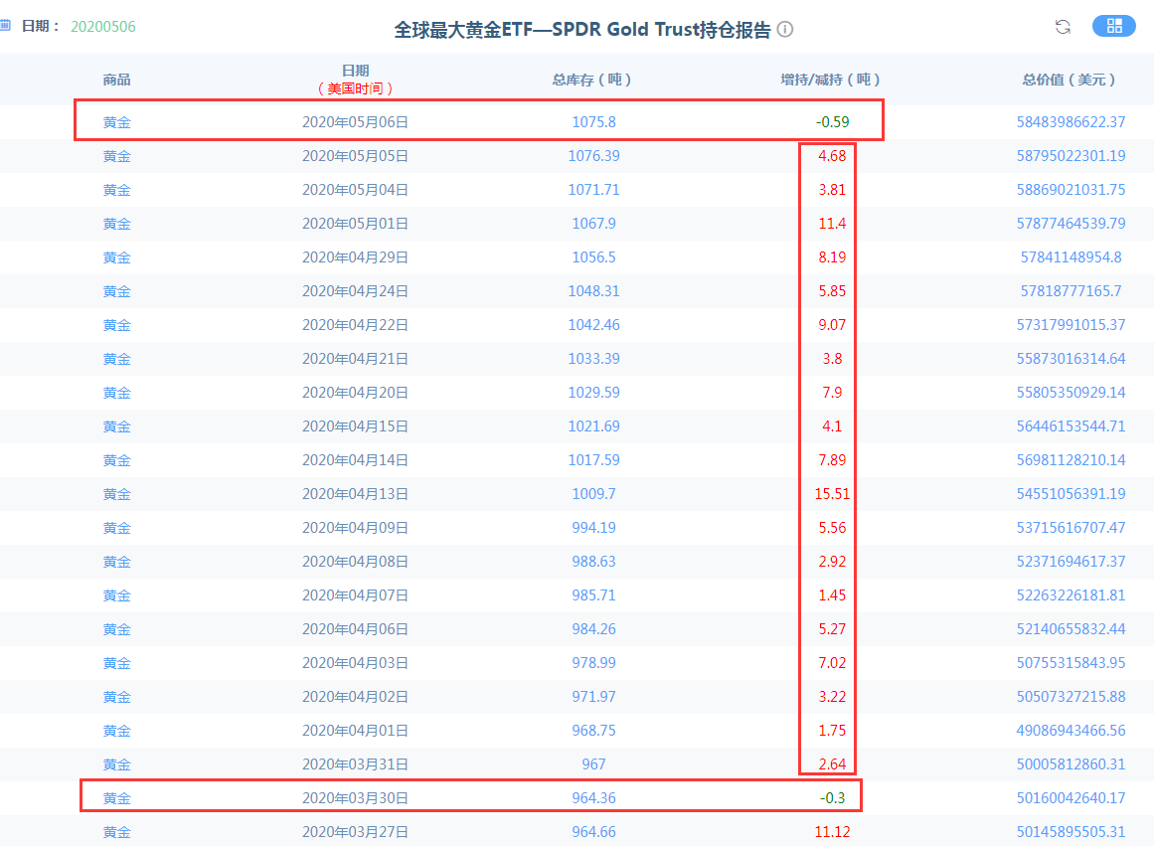Click total value 50507327215.88

[x=1071, y=698]
